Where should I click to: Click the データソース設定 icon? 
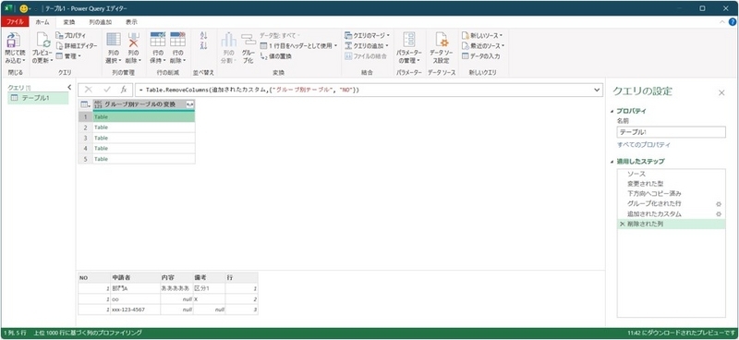point(442,40)
